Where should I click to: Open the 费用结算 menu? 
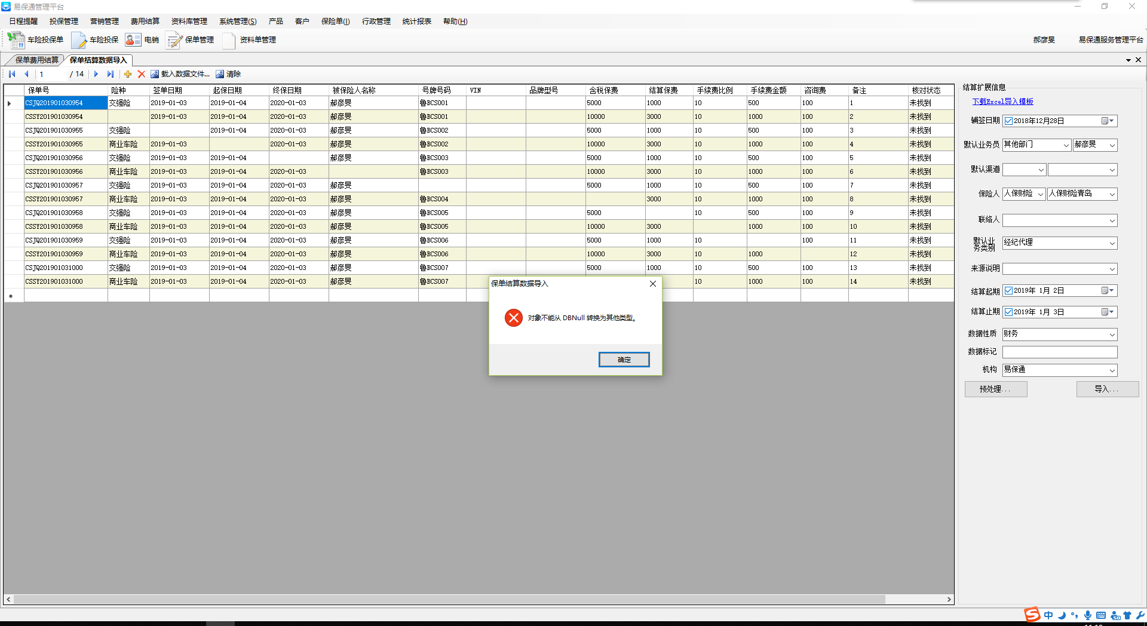145,22
